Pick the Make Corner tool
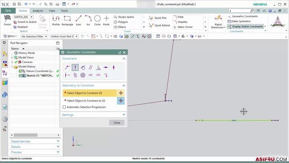The image size is (289, 163). 183,27
